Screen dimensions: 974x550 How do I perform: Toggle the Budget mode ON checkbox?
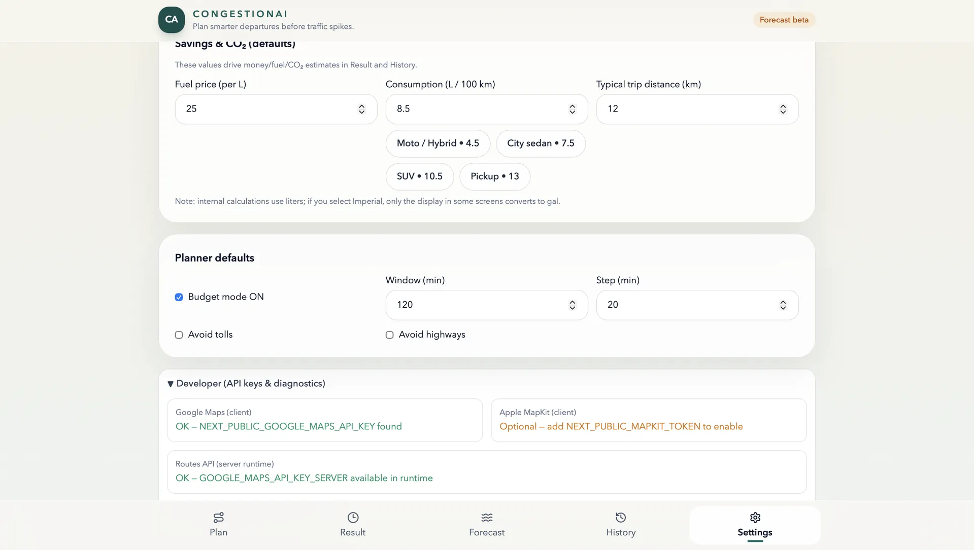click(x=179, y=297)
